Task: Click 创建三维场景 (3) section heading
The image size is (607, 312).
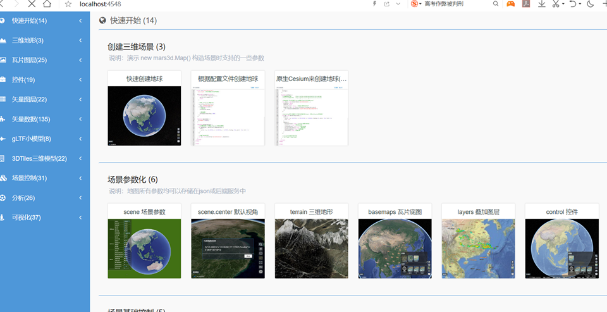Action: point(137,47)
